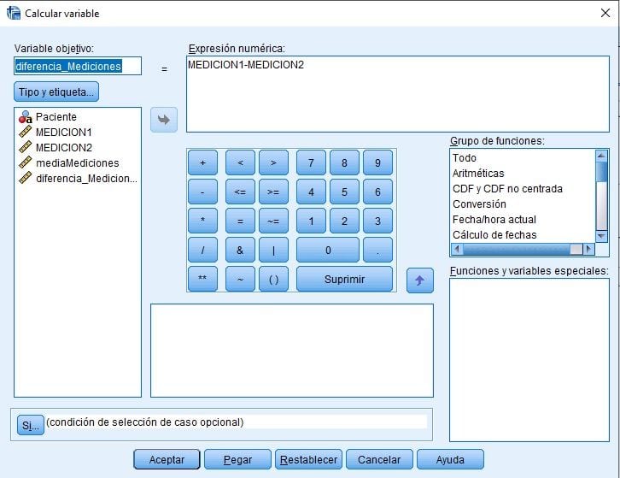Image resolution: width=620 pixels, height=478 pixels.
Task: Click the exponent ** key
Action: coord(202,280)
